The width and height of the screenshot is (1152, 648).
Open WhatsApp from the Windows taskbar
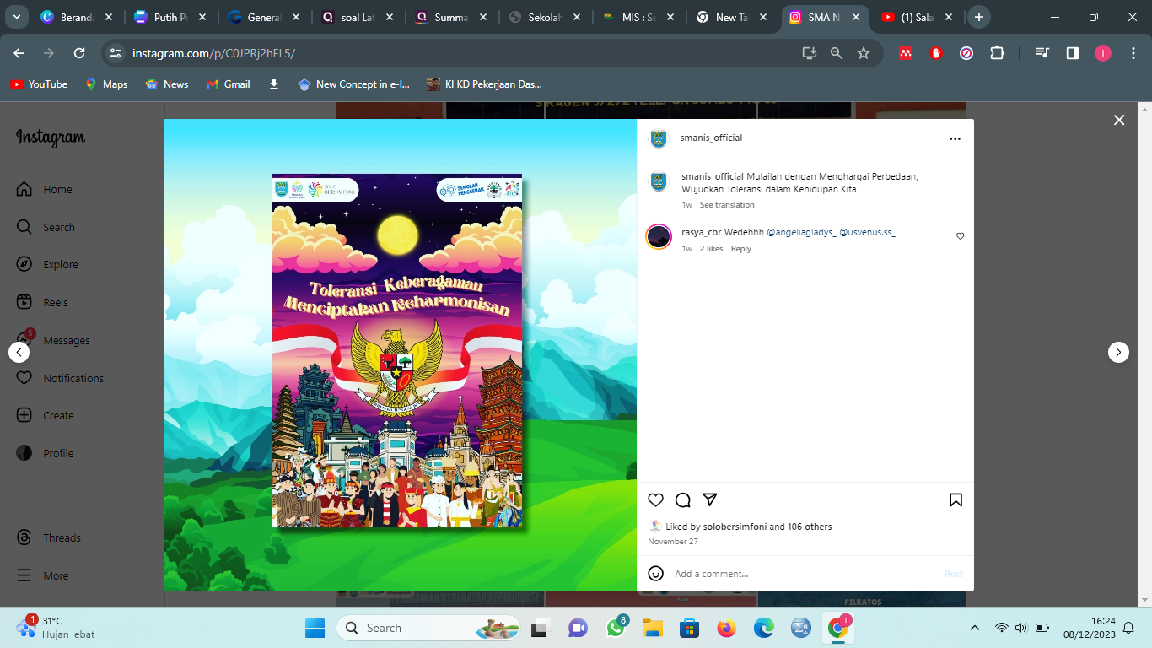[616, 629]
